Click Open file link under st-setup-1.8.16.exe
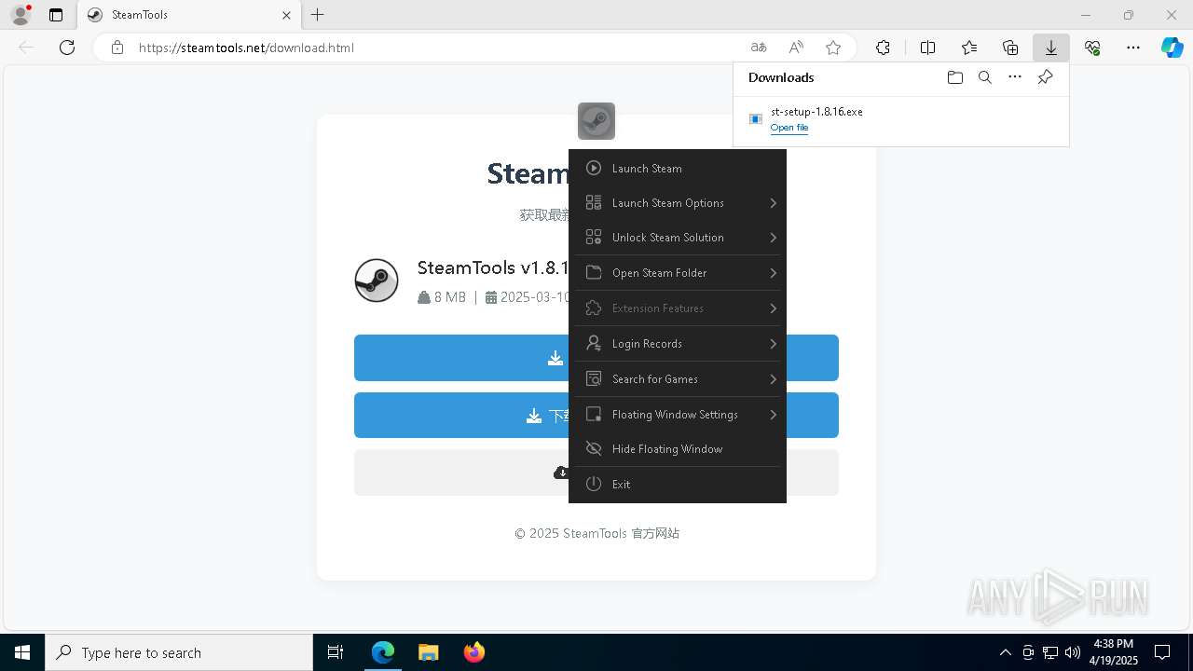This screenshot has height=671, width=1193. pyautogui.click(x=789, y=128)
